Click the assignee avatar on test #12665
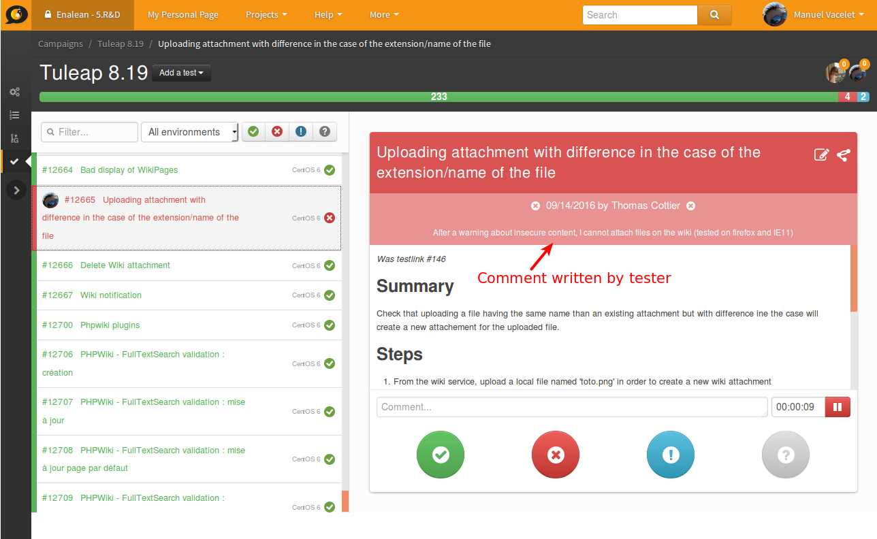 tap(50, 200)
